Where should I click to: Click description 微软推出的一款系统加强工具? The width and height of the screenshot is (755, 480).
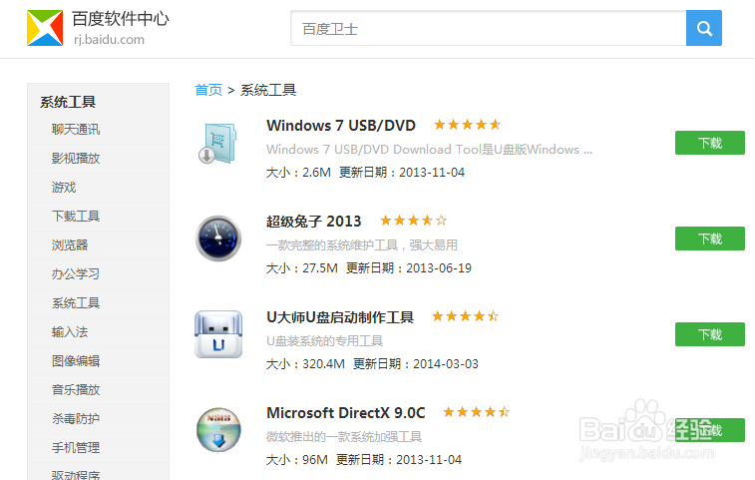click(x=344, y=437)
